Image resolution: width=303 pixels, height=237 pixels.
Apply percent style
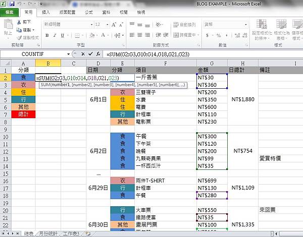(x=219, y=35)
